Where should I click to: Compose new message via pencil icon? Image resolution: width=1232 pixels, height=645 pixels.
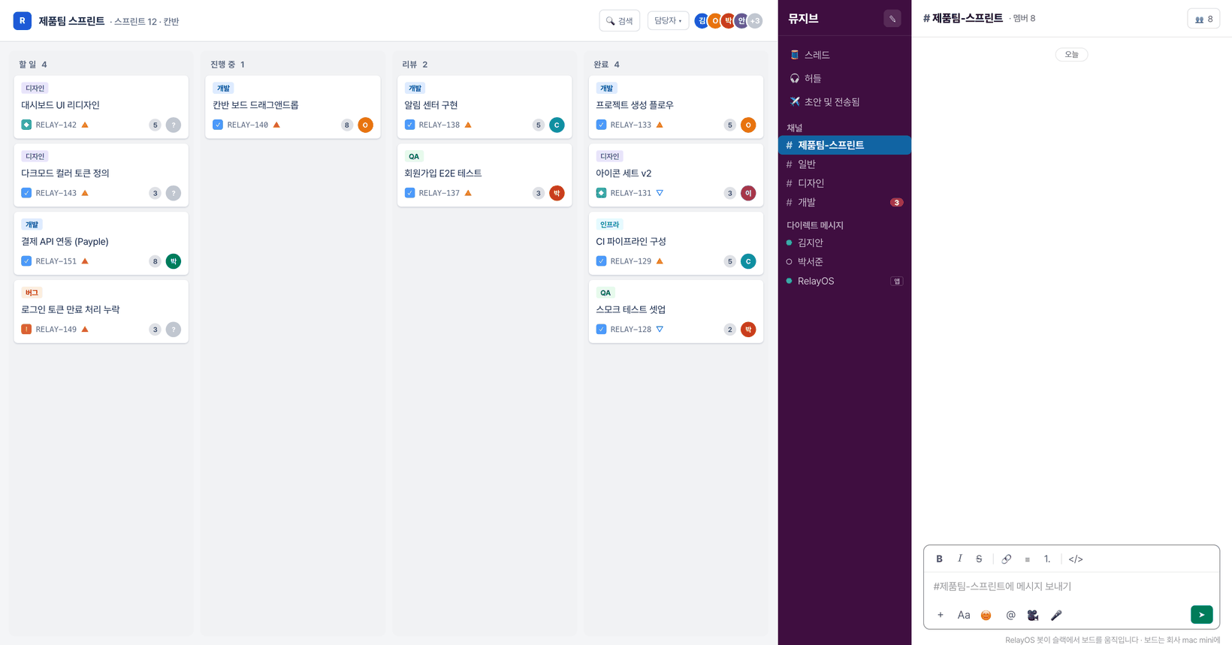click(892, 19)
